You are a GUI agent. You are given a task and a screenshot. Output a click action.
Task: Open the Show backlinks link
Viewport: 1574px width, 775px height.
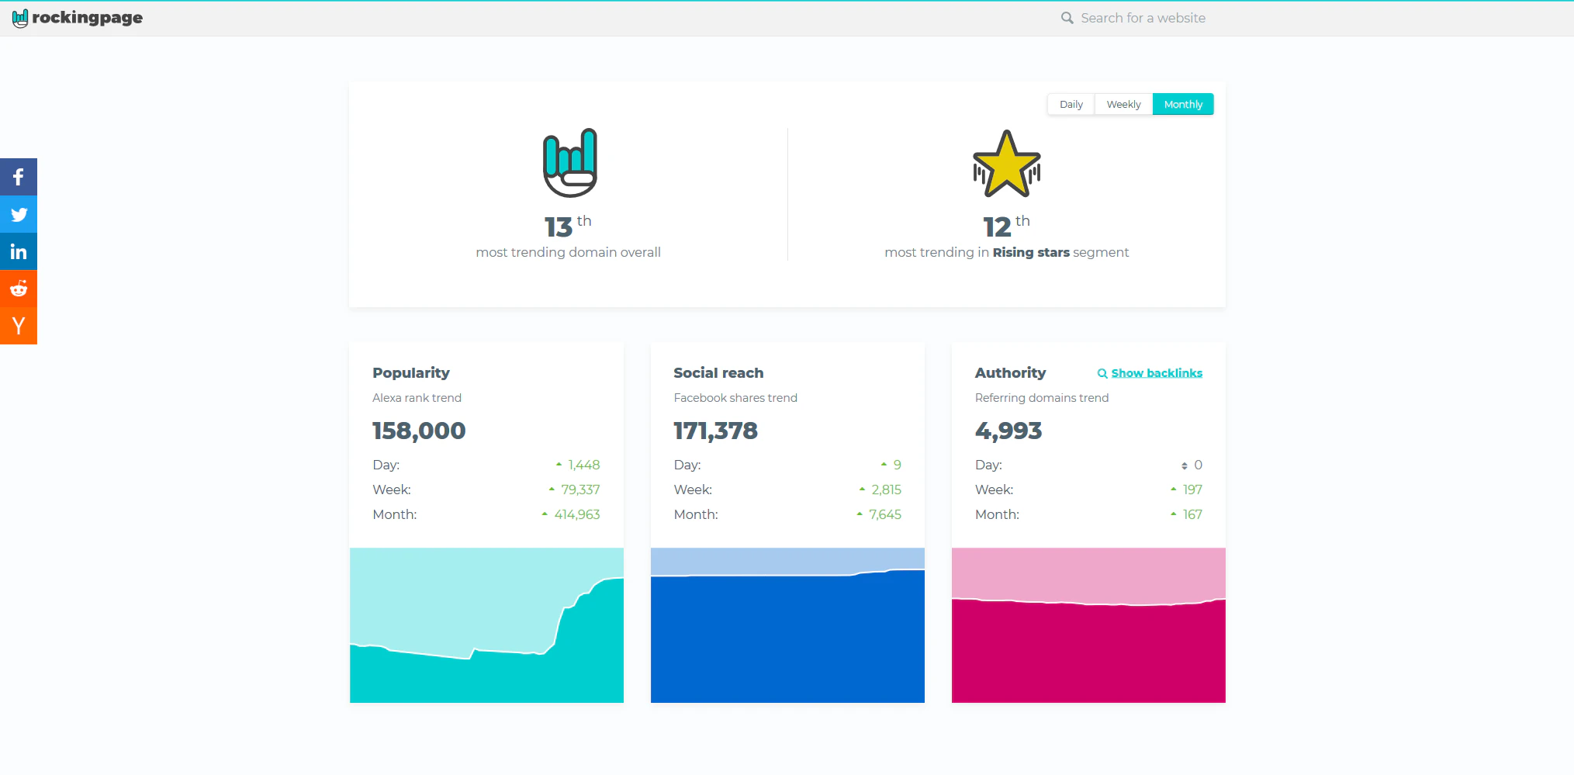[x=1157, y=373]
